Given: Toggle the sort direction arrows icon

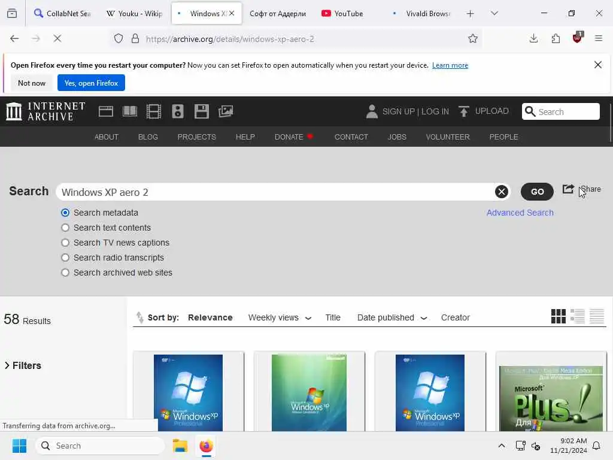Looking at the screenshot, I should click(139, 317).
